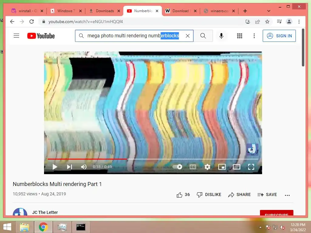Close the winstall tab

click(x=42, y=11)
